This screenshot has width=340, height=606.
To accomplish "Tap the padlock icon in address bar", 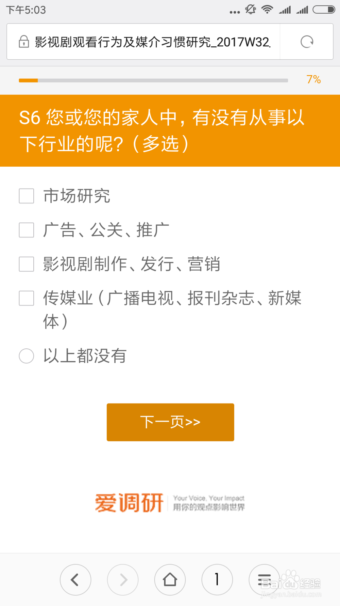I will [x=24, y=42].
